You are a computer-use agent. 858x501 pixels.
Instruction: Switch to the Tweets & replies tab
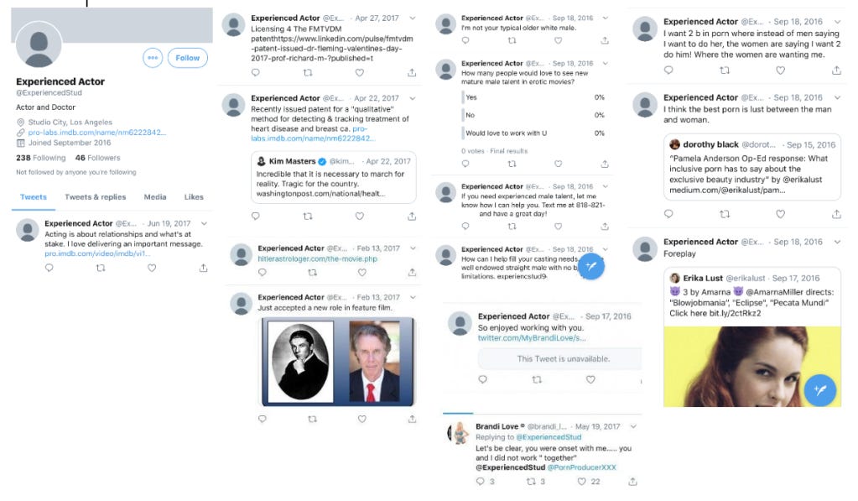96,197
